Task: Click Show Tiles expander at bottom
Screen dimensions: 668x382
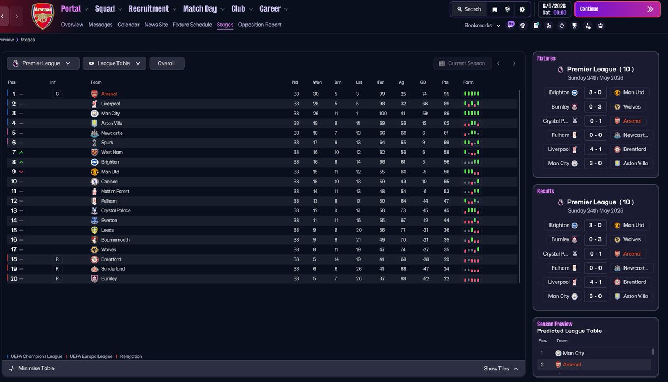Action: click(x=501, y=369)
